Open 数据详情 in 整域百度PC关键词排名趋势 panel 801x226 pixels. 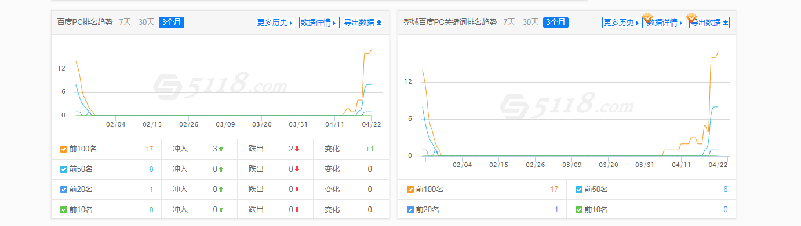coord(666,23)
